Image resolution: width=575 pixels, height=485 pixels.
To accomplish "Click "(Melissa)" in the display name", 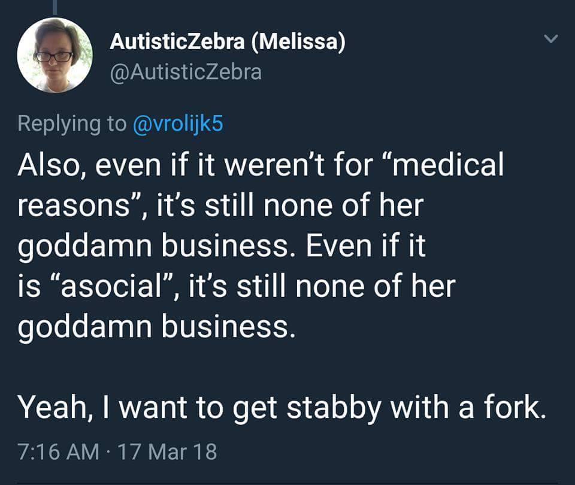I will [x=295, y=44].
